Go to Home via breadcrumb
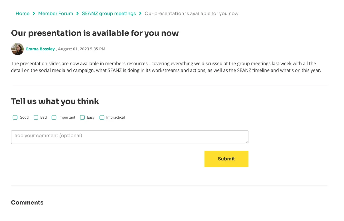Viewport: 344px width, 221px height. click(23, 13)
